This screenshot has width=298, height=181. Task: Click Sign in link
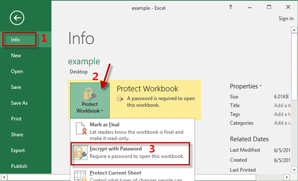(286, 18)
